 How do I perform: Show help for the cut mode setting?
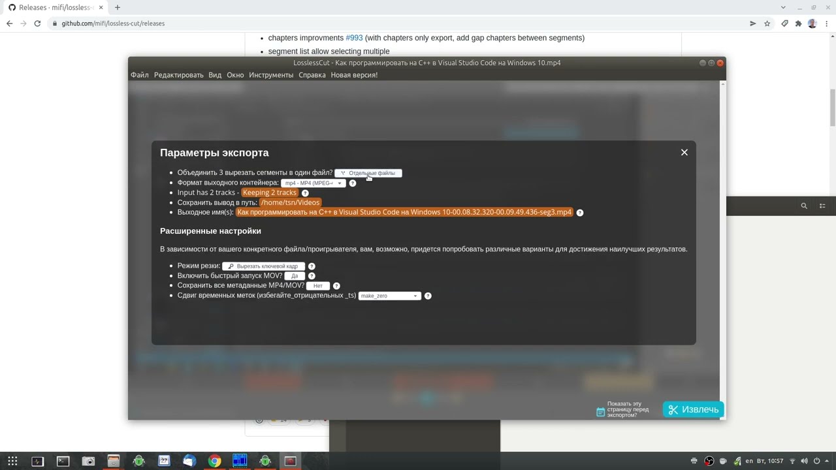(x=312, y=266)
